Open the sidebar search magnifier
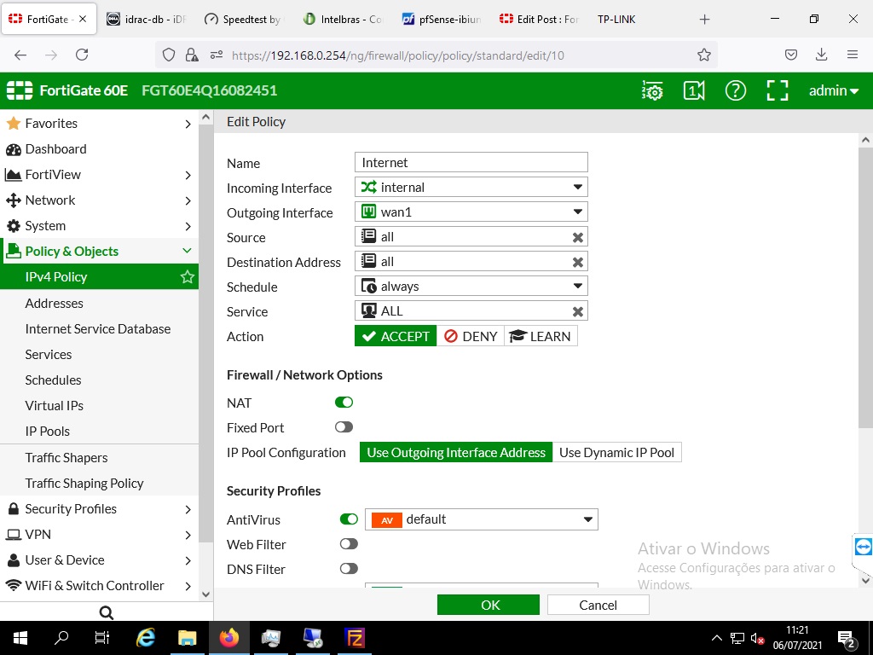This screenshot has width=873, height=655. (106, 612)
